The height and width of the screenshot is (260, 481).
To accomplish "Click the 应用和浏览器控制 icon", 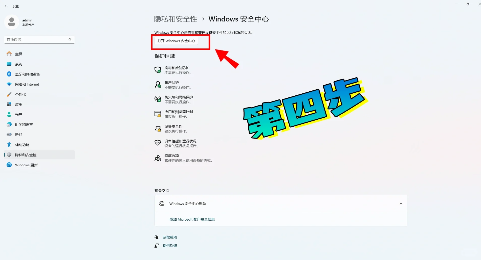I will coord(157,114).
